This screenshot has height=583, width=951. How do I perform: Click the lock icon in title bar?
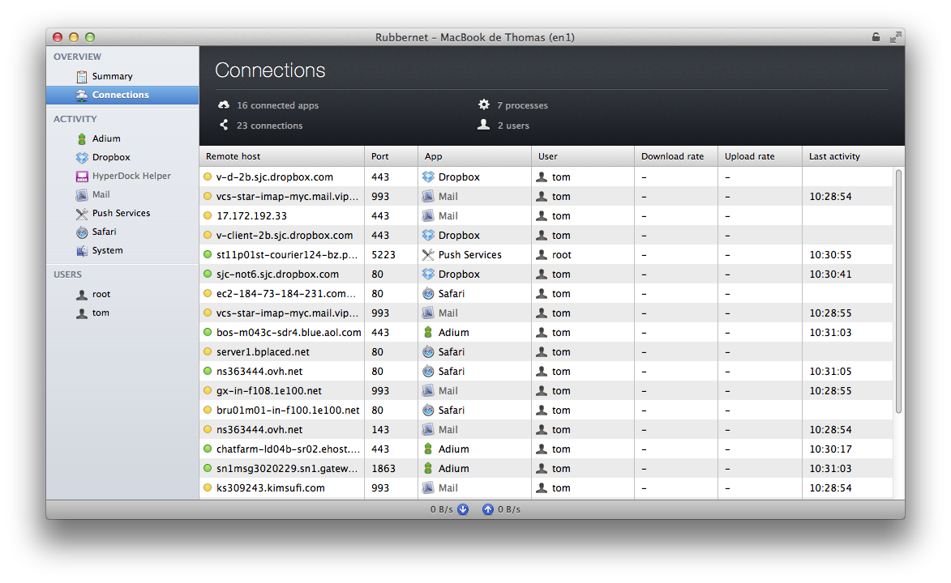pos(876,37)
